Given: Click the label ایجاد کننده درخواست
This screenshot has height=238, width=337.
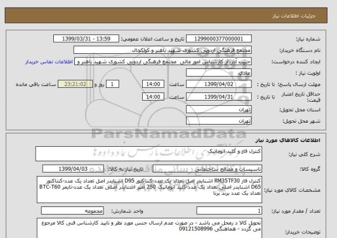Looking at the screenshot, I should 296,62.
